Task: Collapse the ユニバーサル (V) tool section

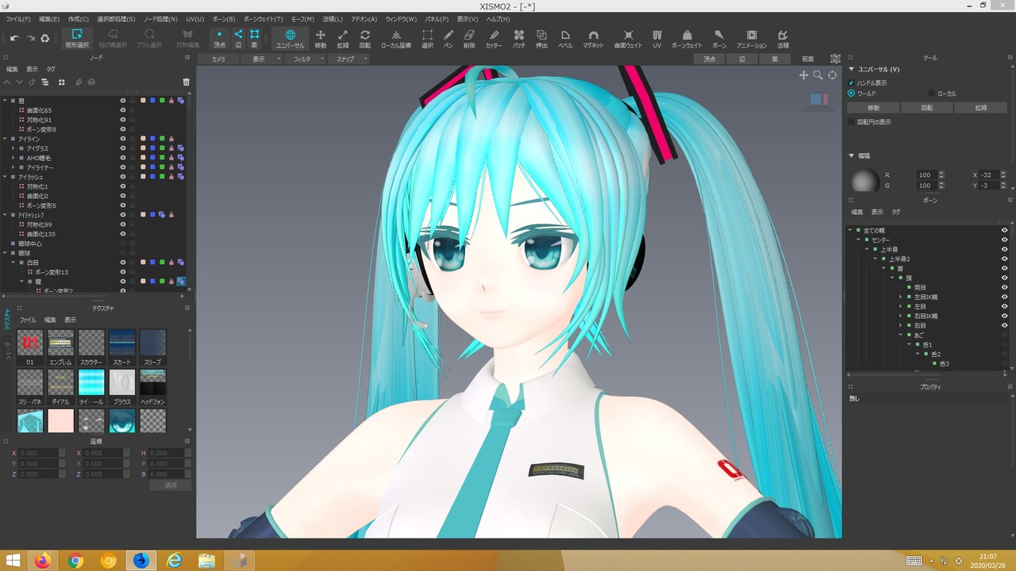Action: tap(852, 70)
